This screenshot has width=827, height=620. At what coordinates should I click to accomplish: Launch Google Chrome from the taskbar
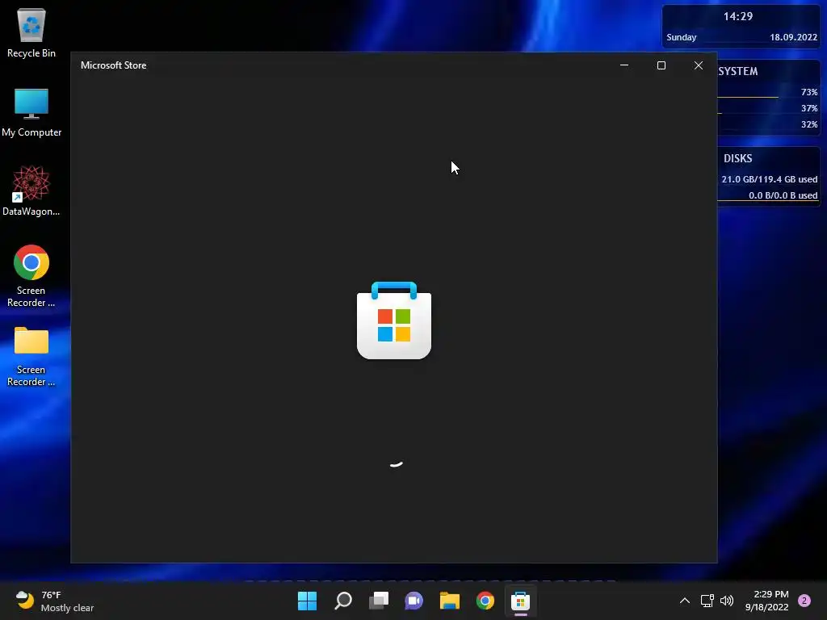485,601
